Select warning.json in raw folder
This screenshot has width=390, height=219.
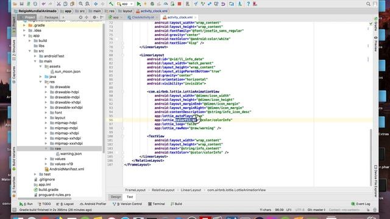click(x=68, y=154)
